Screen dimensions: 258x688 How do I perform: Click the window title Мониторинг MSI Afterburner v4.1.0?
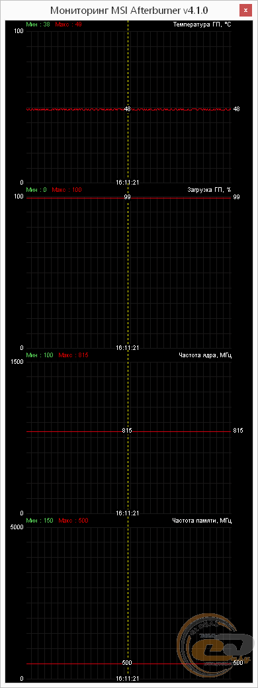(x=130, y=10)
